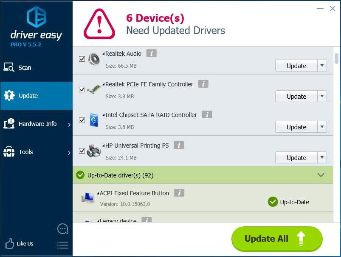
Task: Click the ACPI computer device icon
Action: coord(88,198)
